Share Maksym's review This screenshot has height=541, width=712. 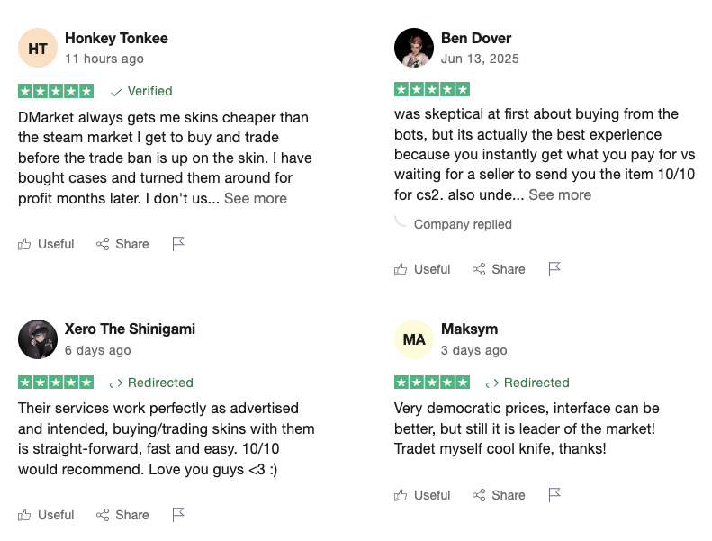point(499,495)
